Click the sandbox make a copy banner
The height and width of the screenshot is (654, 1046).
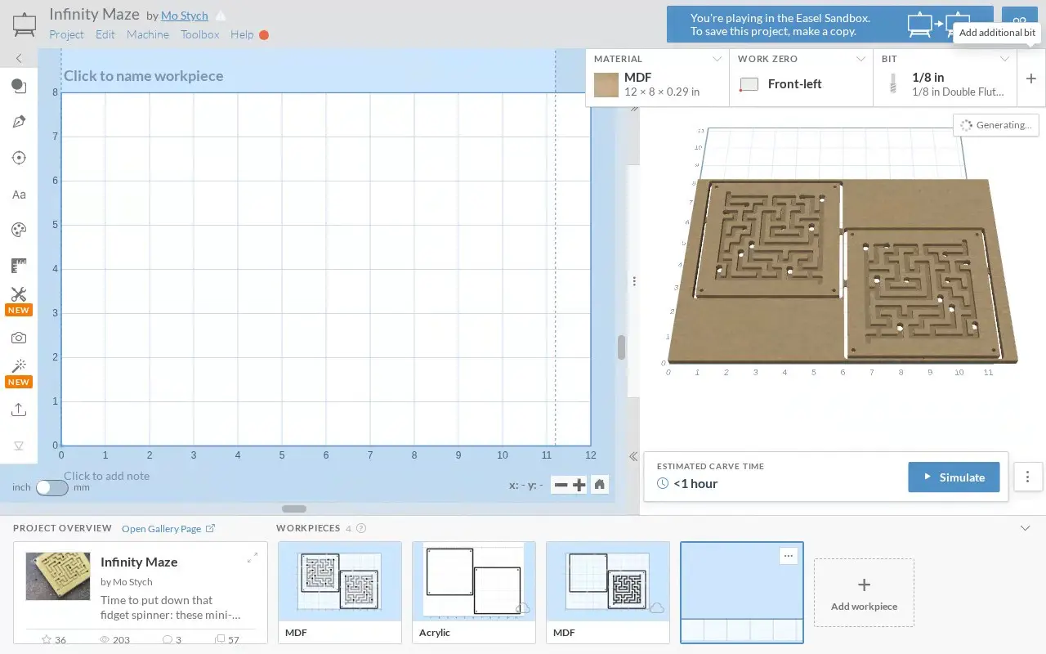pyautogui.click(x=830, y=25)
